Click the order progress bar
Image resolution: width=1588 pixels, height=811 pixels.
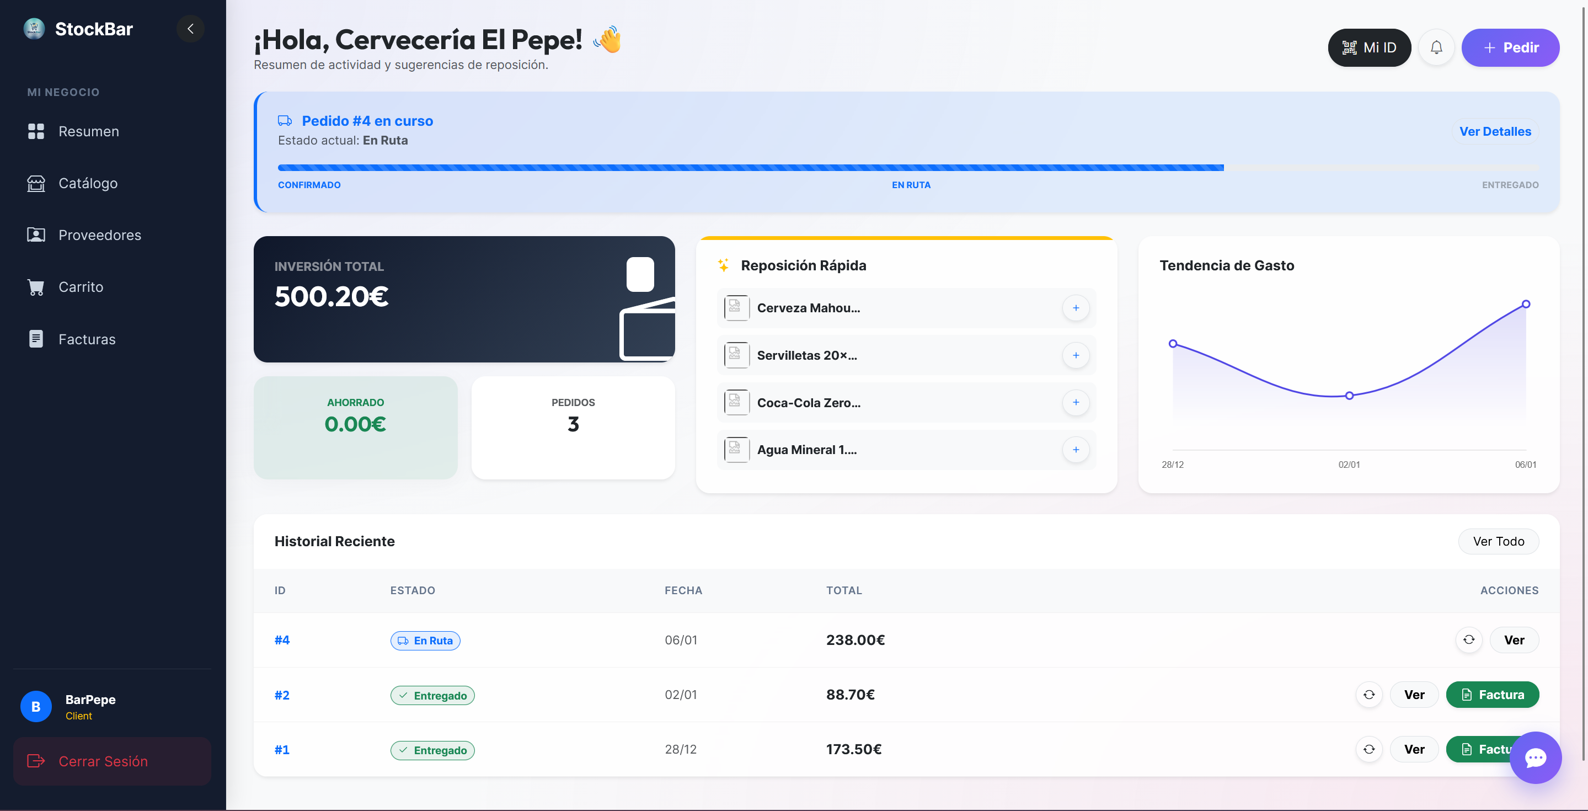pos(908,168)
